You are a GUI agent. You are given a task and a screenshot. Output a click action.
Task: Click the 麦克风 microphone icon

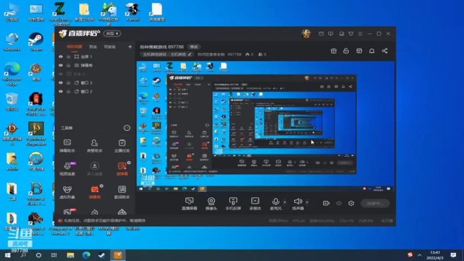[275, 201]
